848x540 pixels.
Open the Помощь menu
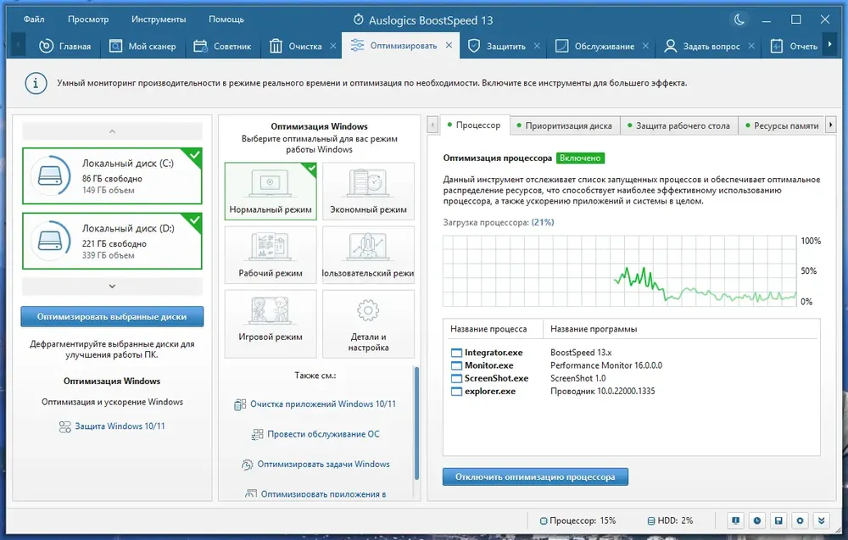click(x=226, y=19)
